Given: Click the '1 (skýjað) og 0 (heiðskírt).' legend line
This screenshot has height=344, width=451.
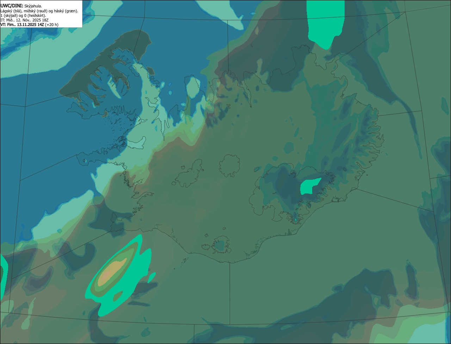Looking at the screenshot, I should pos(23,15).
